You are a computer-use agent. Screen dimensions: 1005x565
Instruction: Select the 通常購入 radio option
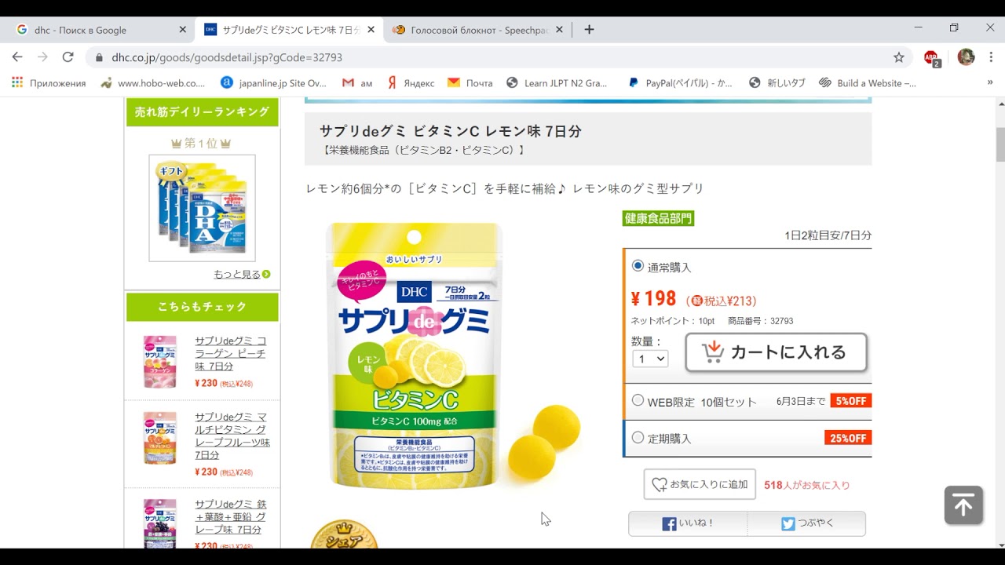638,266
